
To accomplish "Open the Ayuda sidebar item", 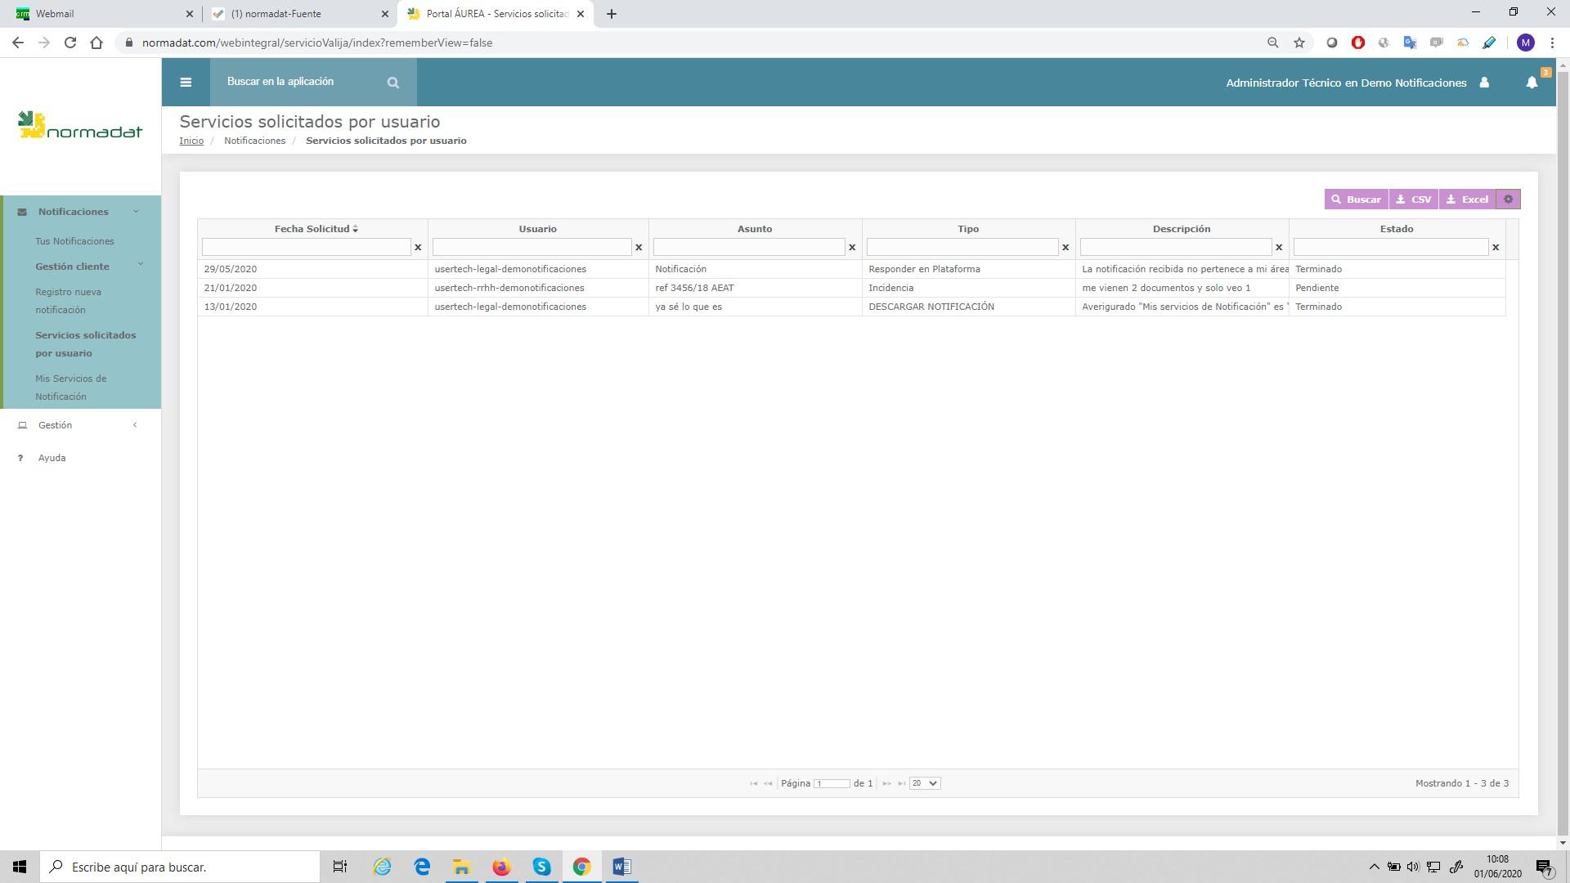I will point(52,458).
